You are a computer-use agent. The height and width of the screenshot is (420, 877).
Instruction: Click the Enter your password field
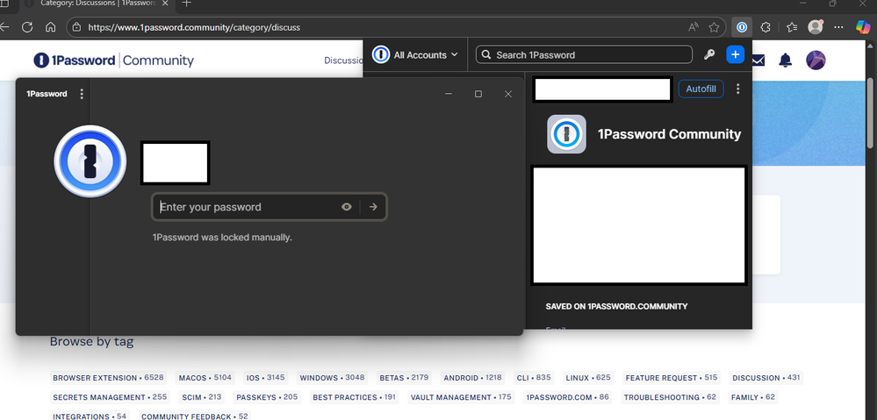(x=246, y=207)
